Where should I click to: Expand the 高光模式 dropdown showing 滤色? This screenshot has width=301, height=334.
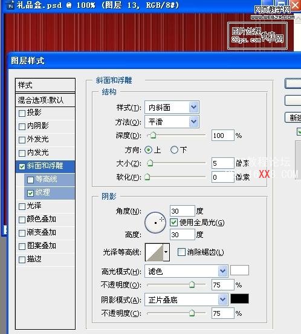tap(186, 271)
